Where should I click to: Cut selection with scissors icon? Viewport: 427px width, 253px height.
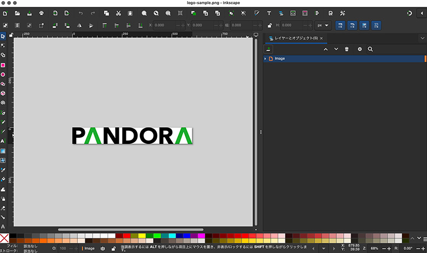[x=118, y=14]
